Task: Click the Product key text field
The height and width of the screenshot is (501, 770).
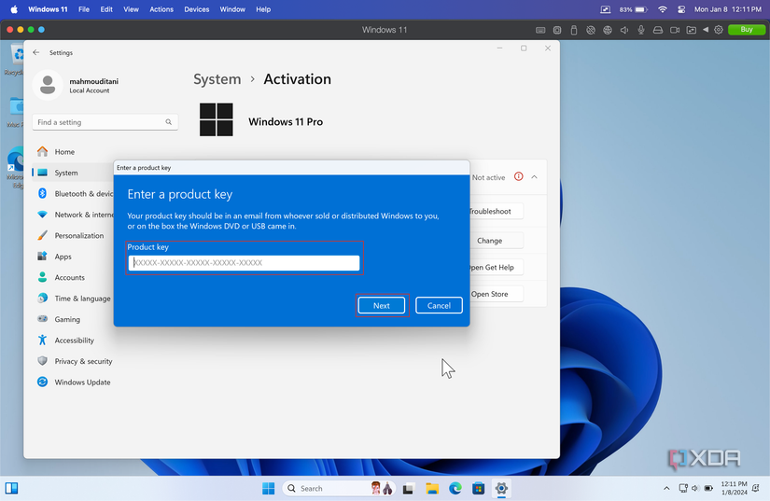Action: (244, 262)
